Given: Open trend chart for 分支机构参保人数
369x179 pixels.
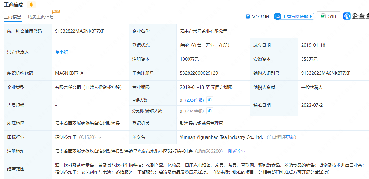Looking at the screenshot, I should coord(210,111).
